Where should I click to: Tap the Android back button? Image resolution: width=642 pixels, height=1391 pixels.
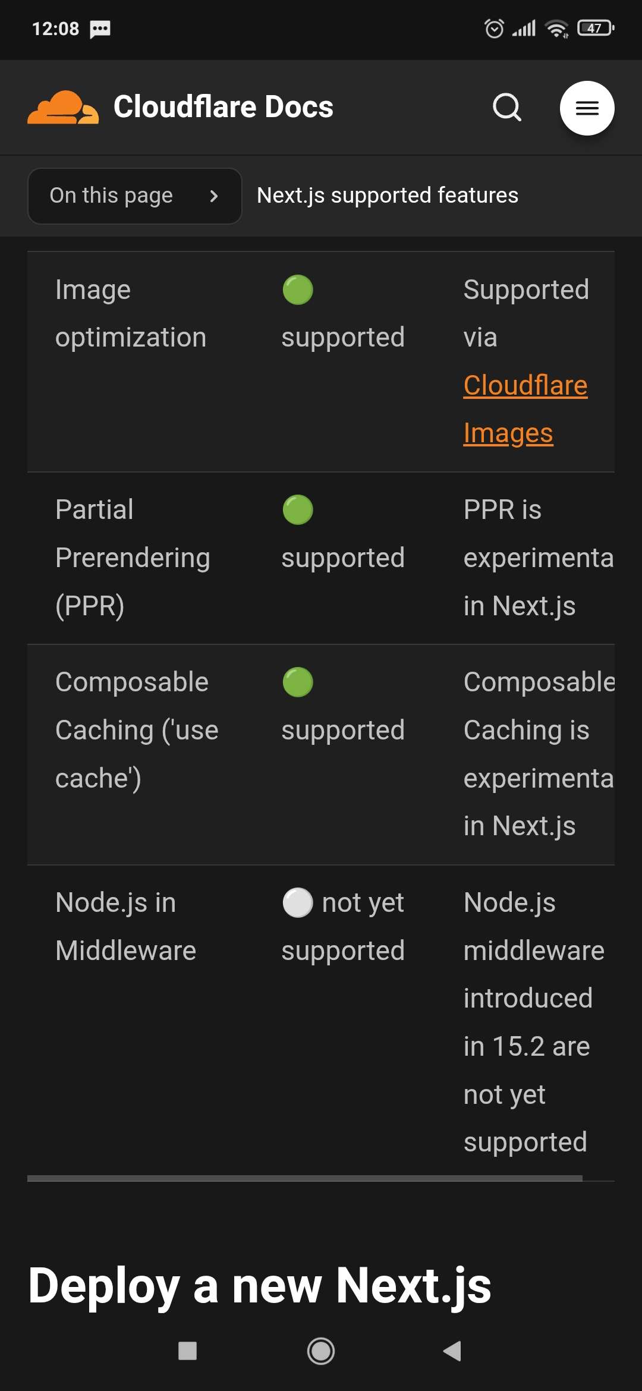click(452, 1351)
